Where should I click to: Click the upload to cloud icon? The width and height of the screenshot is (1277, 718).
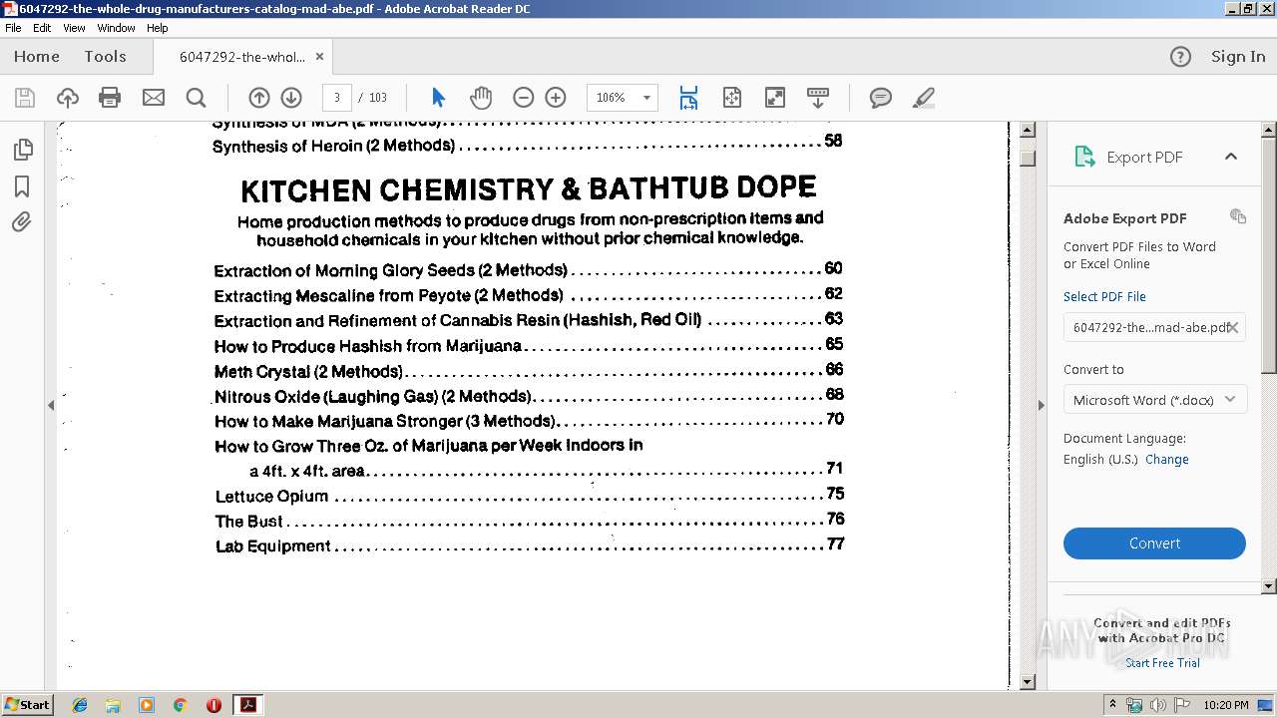68,98
